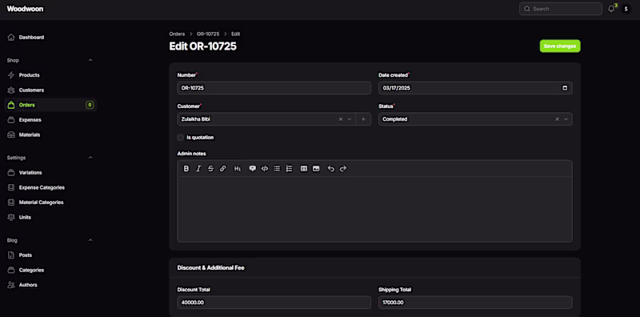The height and width of the screenshot is (317, 640).
Task: Click the Orders count badge
Action: [x=90, y=105]
